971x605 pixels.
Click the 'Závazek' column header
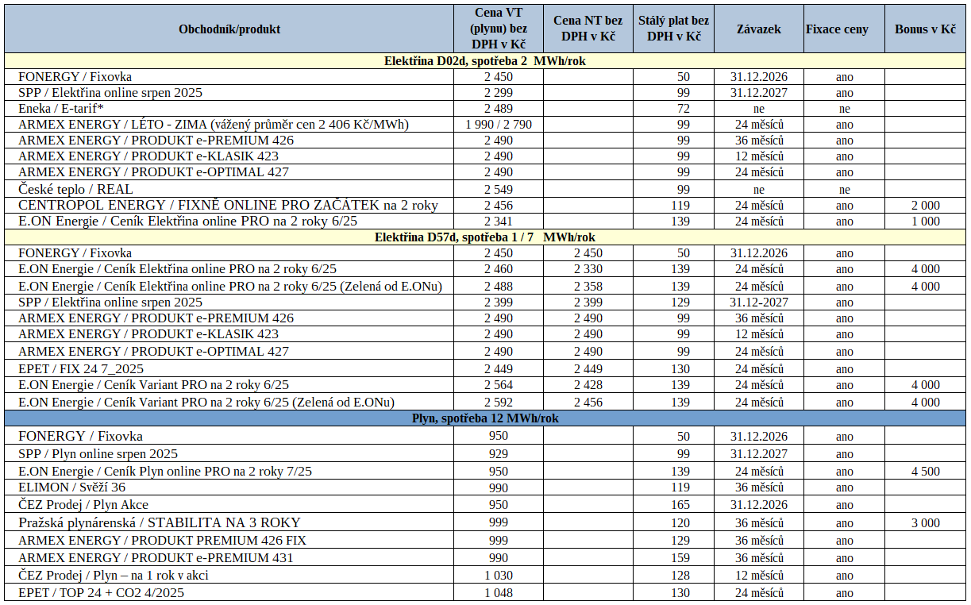(x=759, y=29)
